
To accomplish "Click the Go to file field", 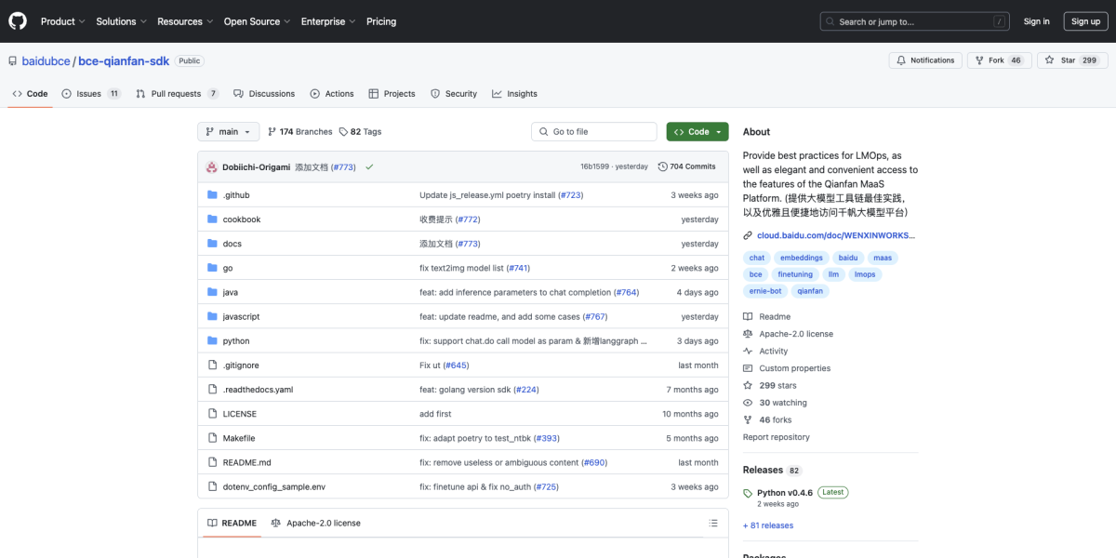I will (x=594, y=132).
